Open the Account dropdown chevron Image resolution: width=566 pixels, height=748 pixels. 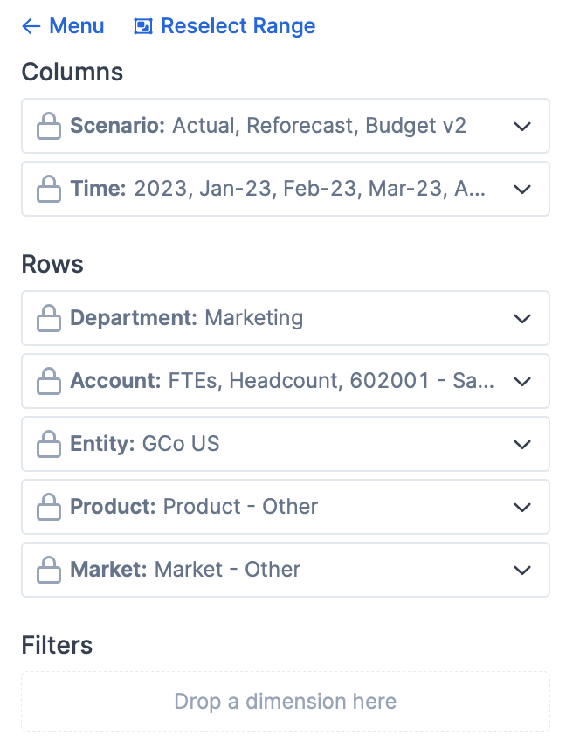coord(522,381)
